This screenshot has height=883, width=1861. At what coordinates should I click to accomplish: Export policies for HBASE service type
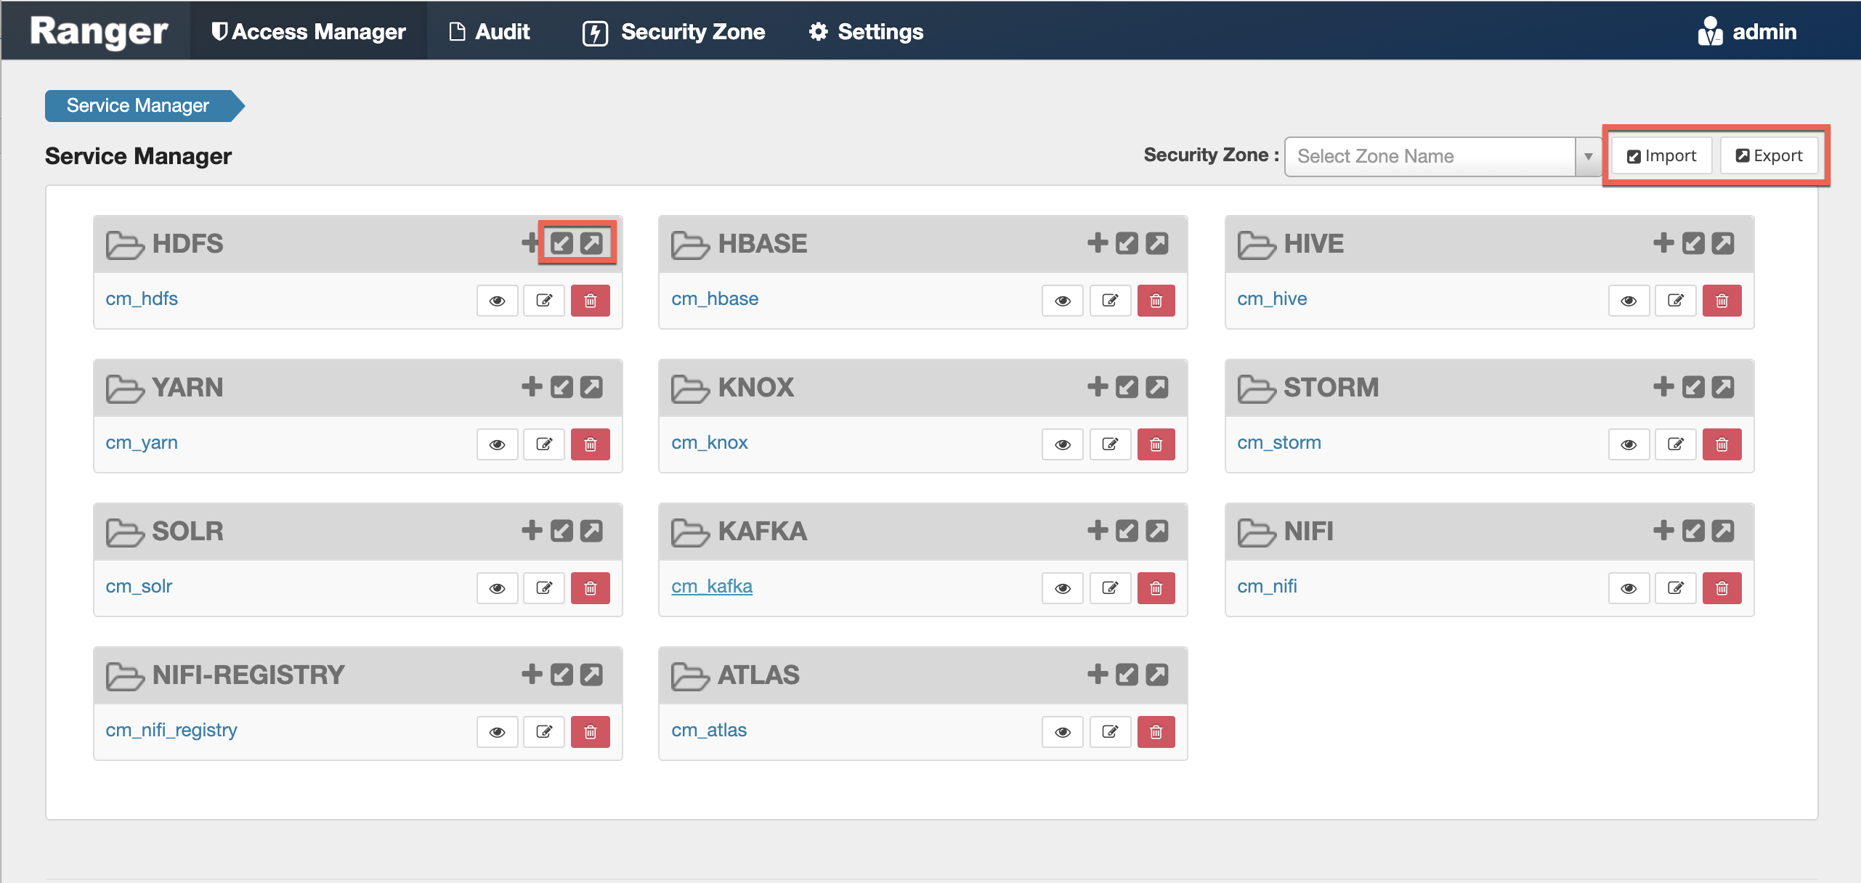point(1158,243)
